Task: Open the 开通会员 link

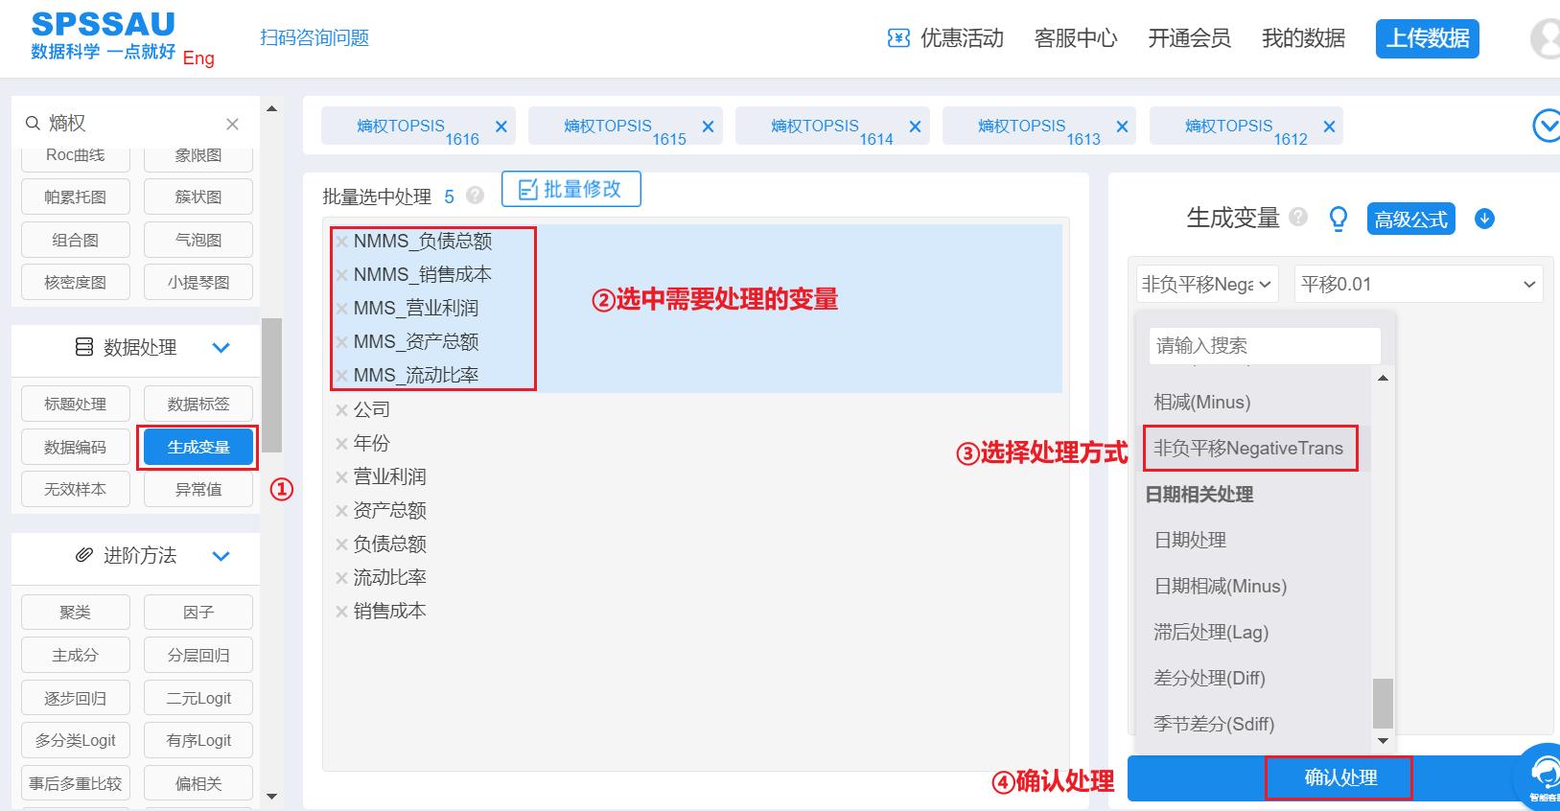Action: (x=1189, y=38)
